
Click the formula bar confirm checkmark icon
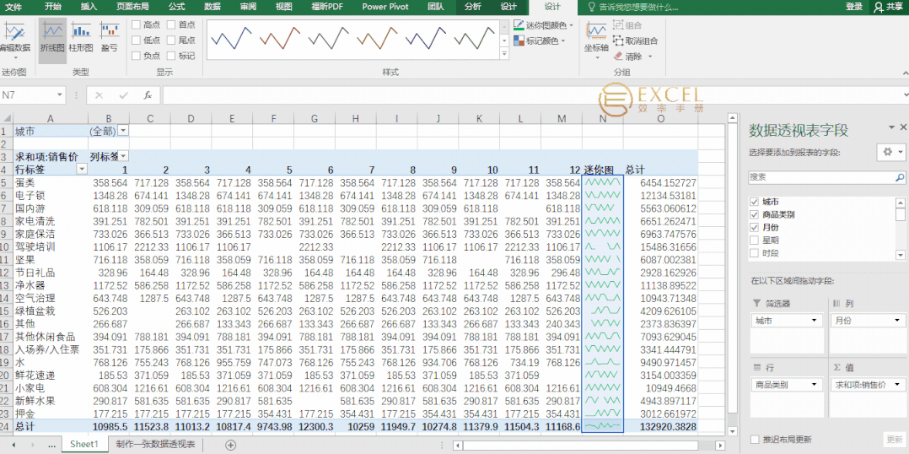pyautogui.click(x=123, y=95)
